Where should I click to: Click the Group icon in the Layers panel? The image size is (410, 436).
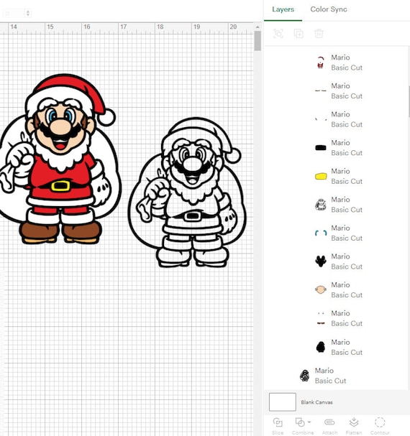(278, 34)
